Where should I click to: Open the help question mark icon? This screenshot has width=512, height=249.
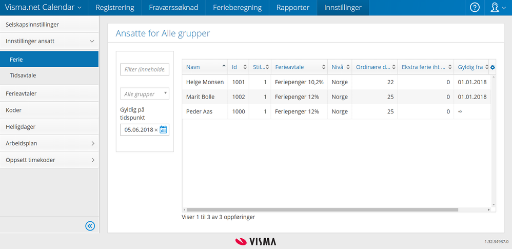(475, 8)
